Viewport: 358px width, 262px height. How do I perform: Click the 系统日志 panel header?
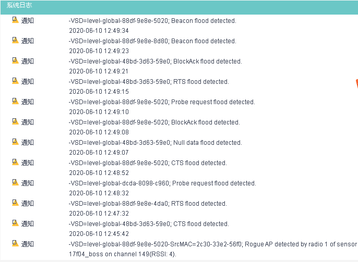click(18, 5)
